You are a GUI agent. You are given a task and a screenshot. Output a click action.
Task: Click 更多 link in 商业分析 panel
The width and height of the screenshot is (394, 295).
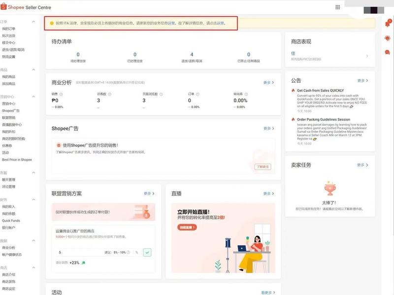tap(268, 83)
